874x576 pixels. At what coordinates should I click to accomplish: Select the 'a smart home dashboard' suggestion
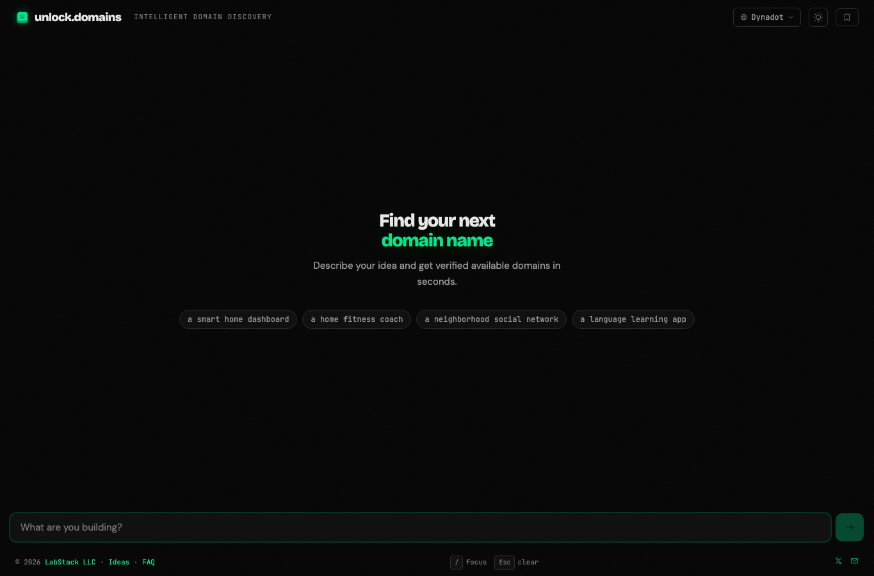pyautogui.click(x=238, y=319)
